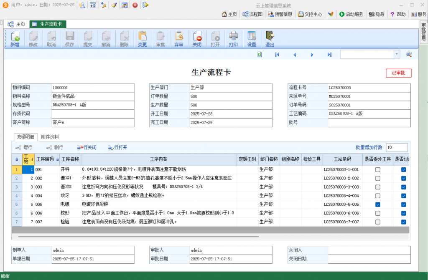428x280 pixels.
Task: Click the 物料编码 field showing 1000001
Action: click(x=93, y=88)
